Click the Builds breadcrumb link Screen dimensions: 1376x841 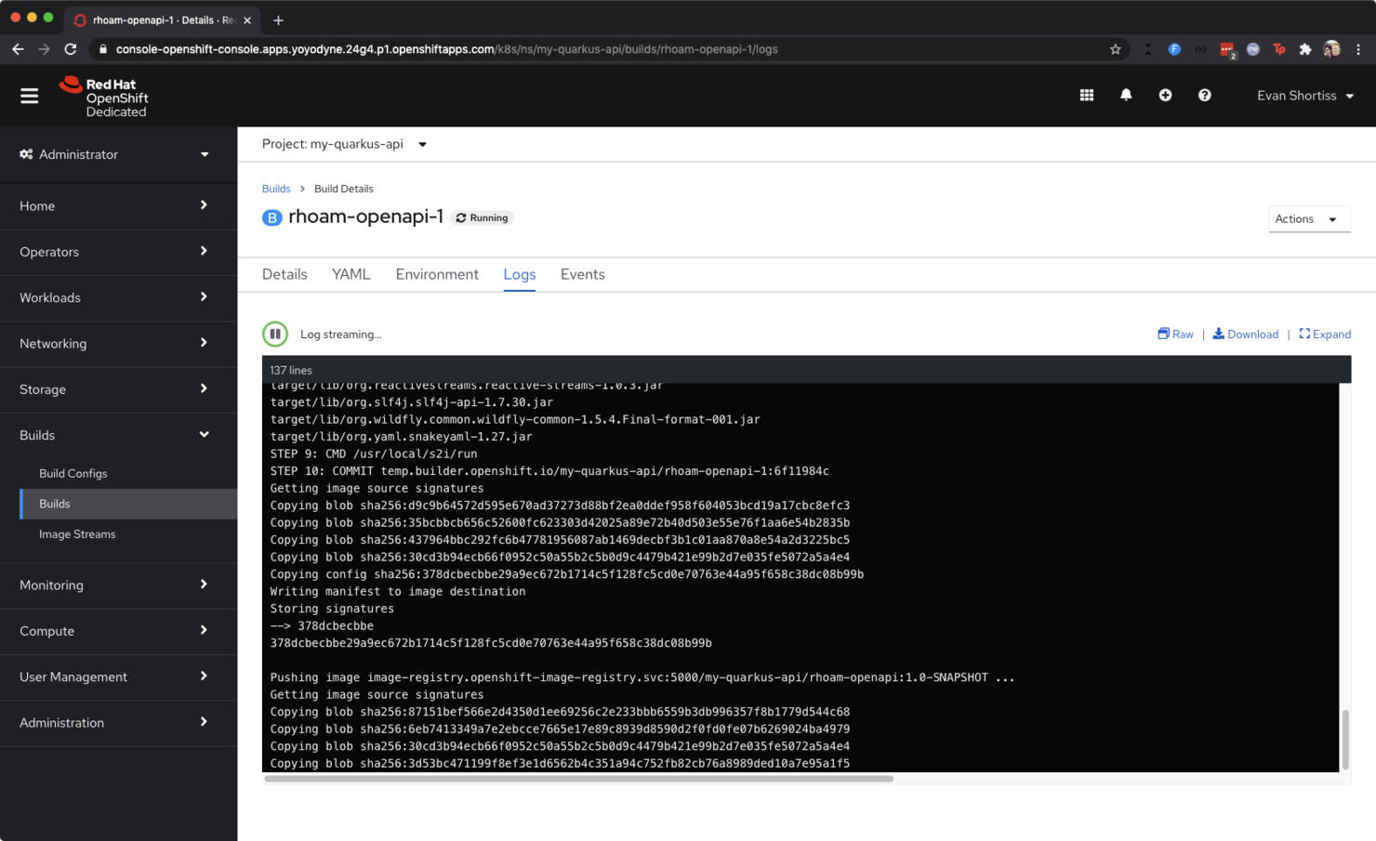coord(276,188)
